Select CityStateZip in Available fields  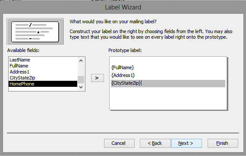pyautogui.click(x=43, y=78)
